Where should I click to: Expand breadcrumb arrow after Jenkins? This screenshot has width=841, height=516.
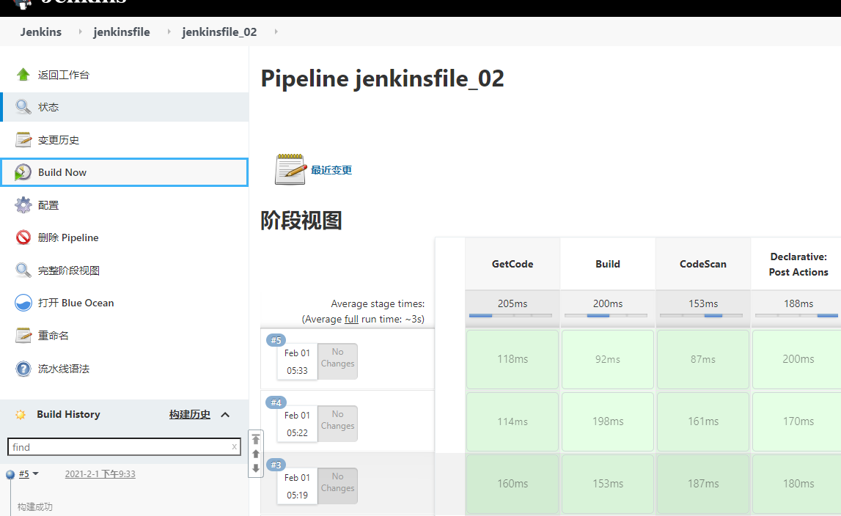tap(81, 32)
